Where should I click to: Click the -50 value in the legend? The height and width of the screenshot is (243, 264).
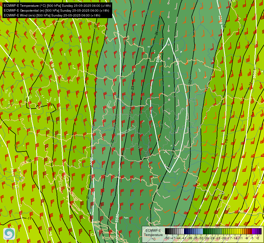(x=167, y=238)
